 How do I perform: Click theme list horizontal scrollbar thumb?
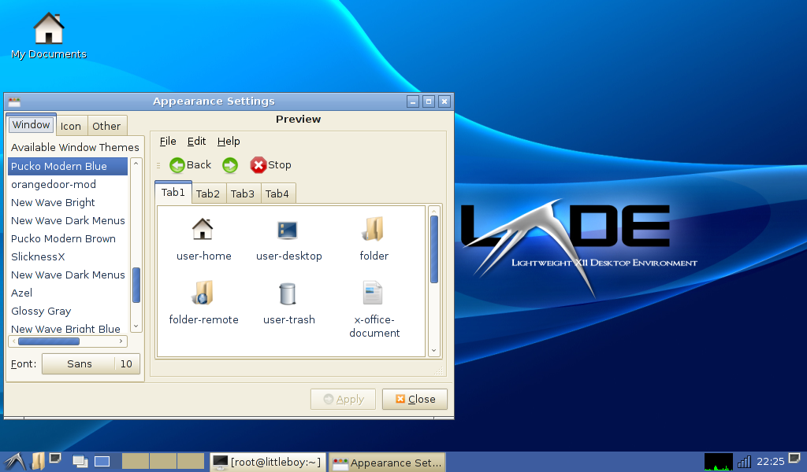[48, 341]
